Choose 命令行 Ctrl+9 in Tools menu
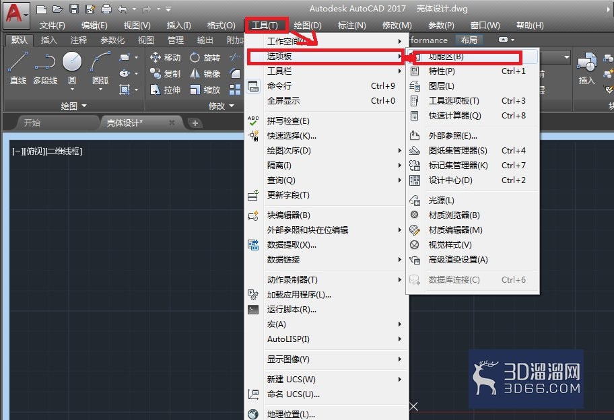This screenshot has width=614, height=420. tap(326, 86)
